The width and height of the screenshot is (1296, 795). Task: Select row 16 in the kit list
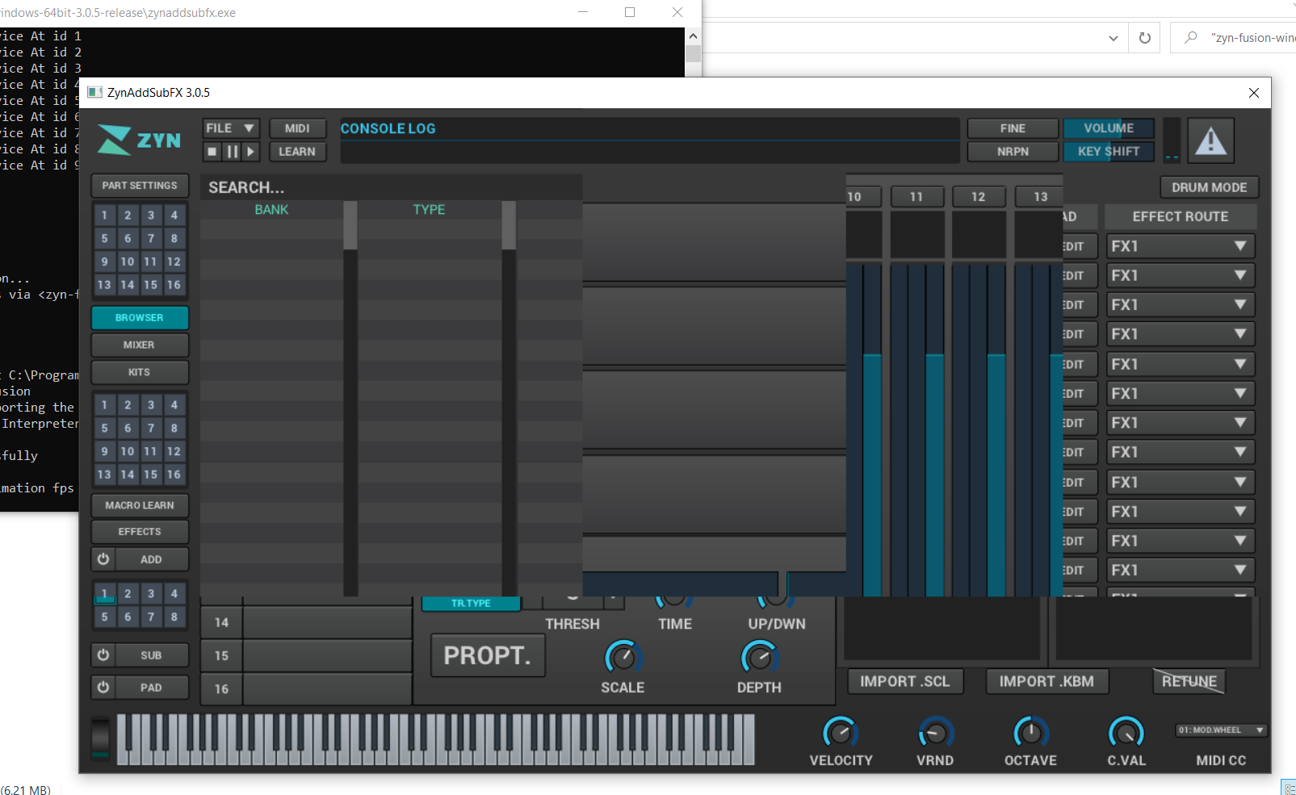(307, 688)
